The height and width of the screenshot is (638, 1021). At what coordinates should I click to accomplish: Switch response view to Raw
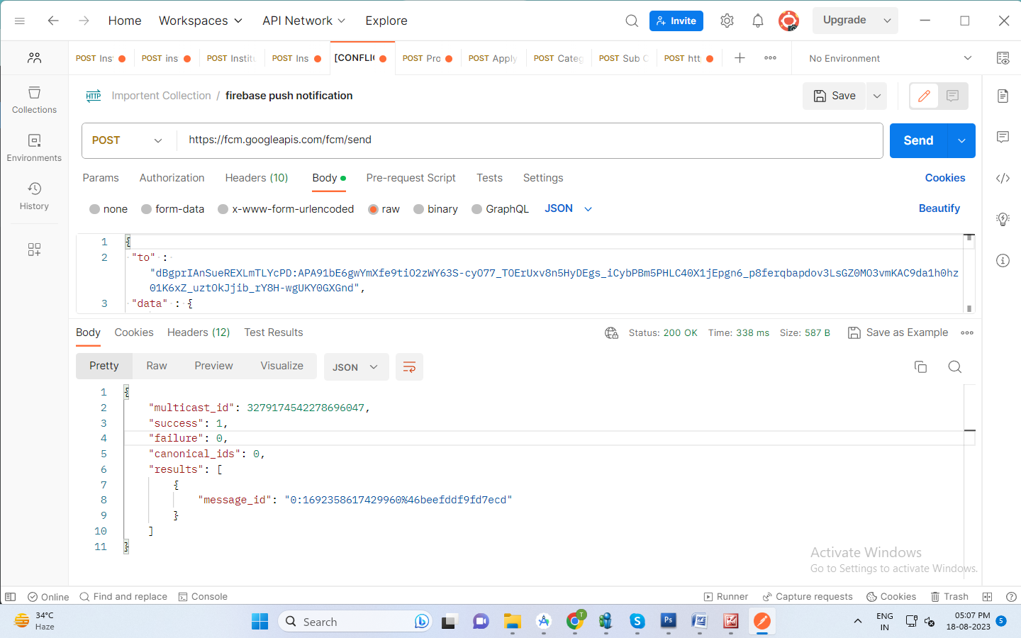(x=157, y=366)
